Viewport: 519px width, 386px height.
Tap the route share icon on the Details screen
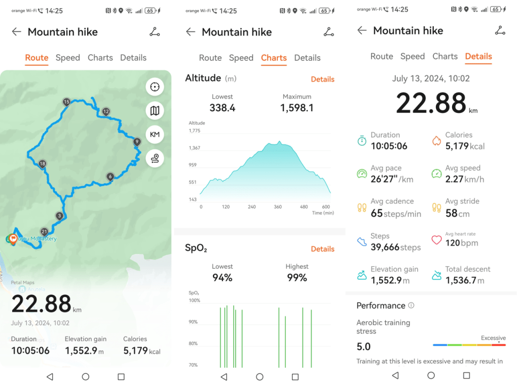(500, 30)
